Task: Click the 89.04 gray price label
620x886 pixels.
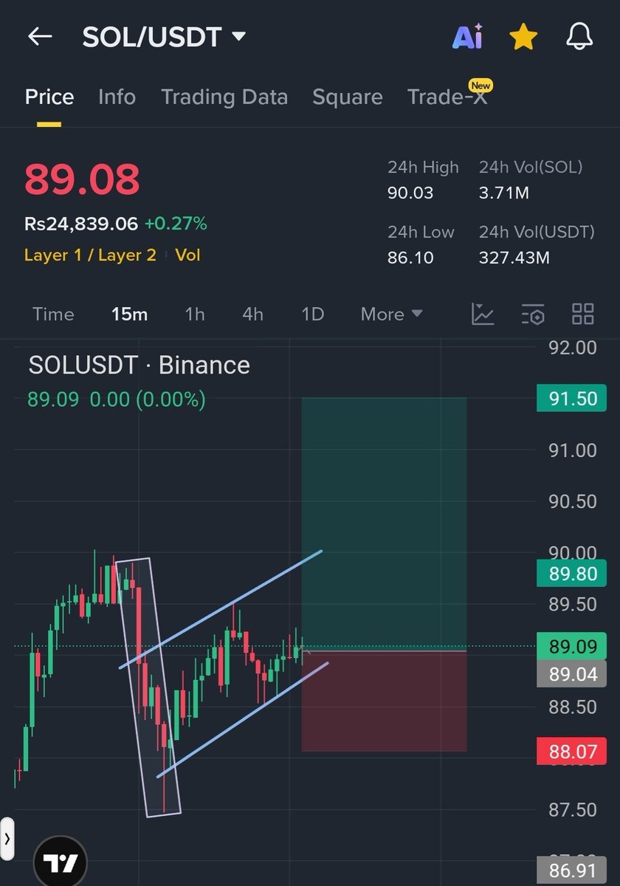Action: point(572,674)
